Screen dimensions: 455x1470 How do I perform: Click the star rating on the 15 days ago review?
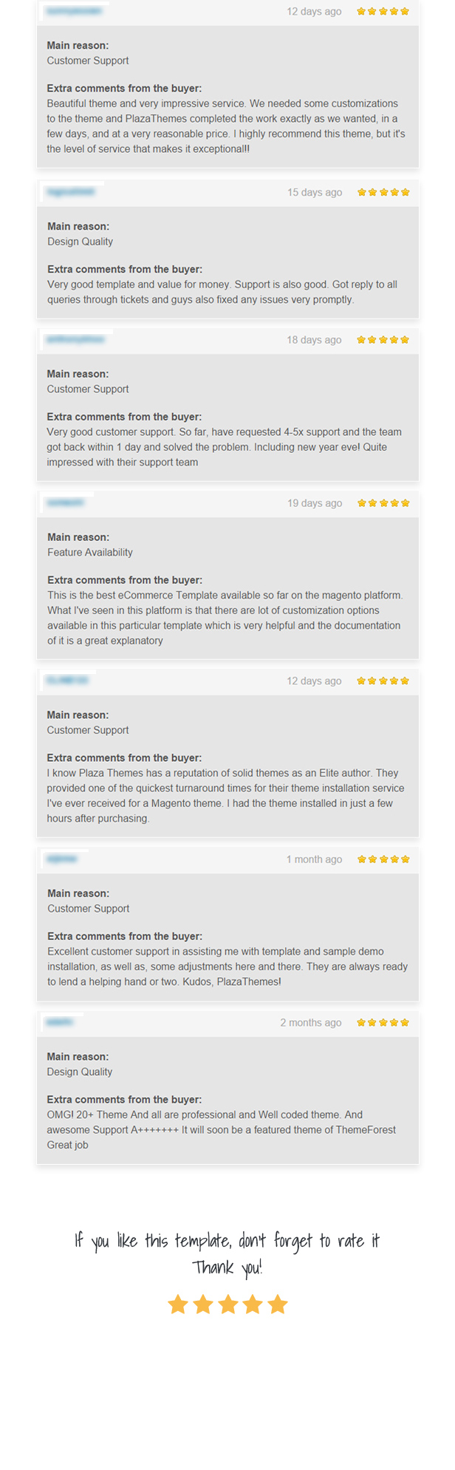pyautogui.click(x=383, y=192)
